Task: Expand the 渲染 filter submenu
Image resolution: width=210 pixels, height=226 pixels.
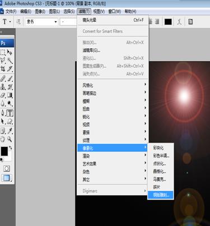Action: tap(113, 156)
